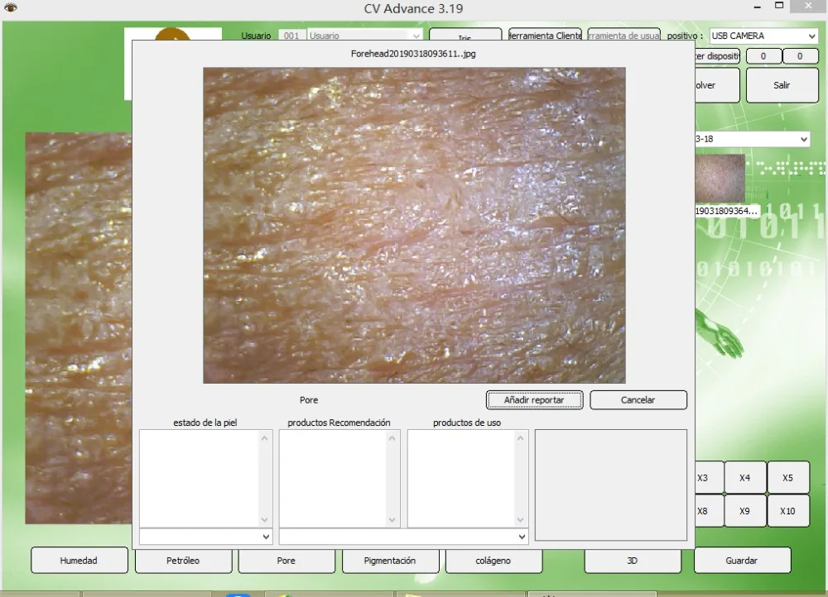Screen dimensions: 828x597
Task: Minimize the CV Advance window
Action: 758,7
